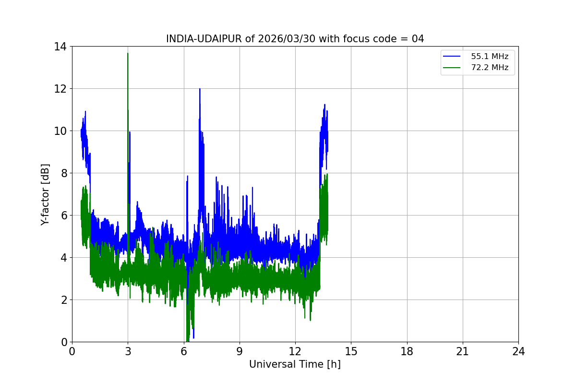The width and height of the screenshot is (576, 384).
Task: Click y-axis tick label 2
Action: point(64,300)
